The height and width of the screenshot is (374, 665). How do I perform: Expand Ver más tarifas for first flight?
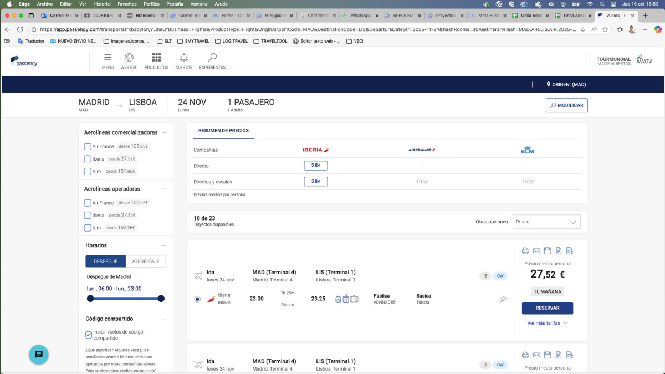pyautogui.click(x=547, y=323)
